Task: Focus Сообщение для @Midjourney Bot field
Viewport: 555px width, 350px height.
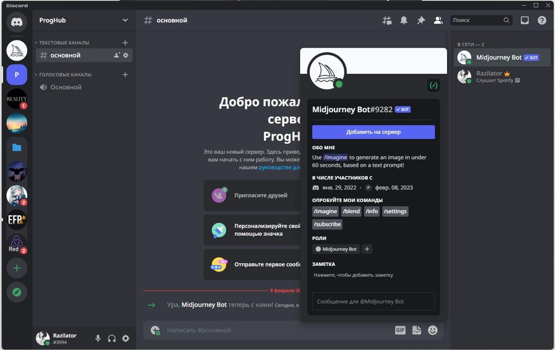Action: tap(374, 301)
